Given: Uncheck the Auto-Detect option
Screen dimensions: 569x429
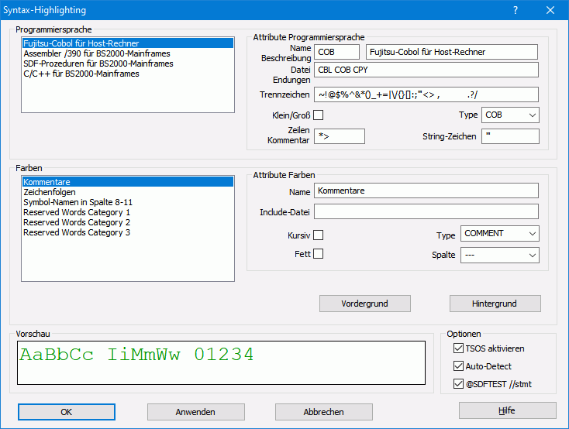Looking at the screenshot, I should click(x=458, y=366).
